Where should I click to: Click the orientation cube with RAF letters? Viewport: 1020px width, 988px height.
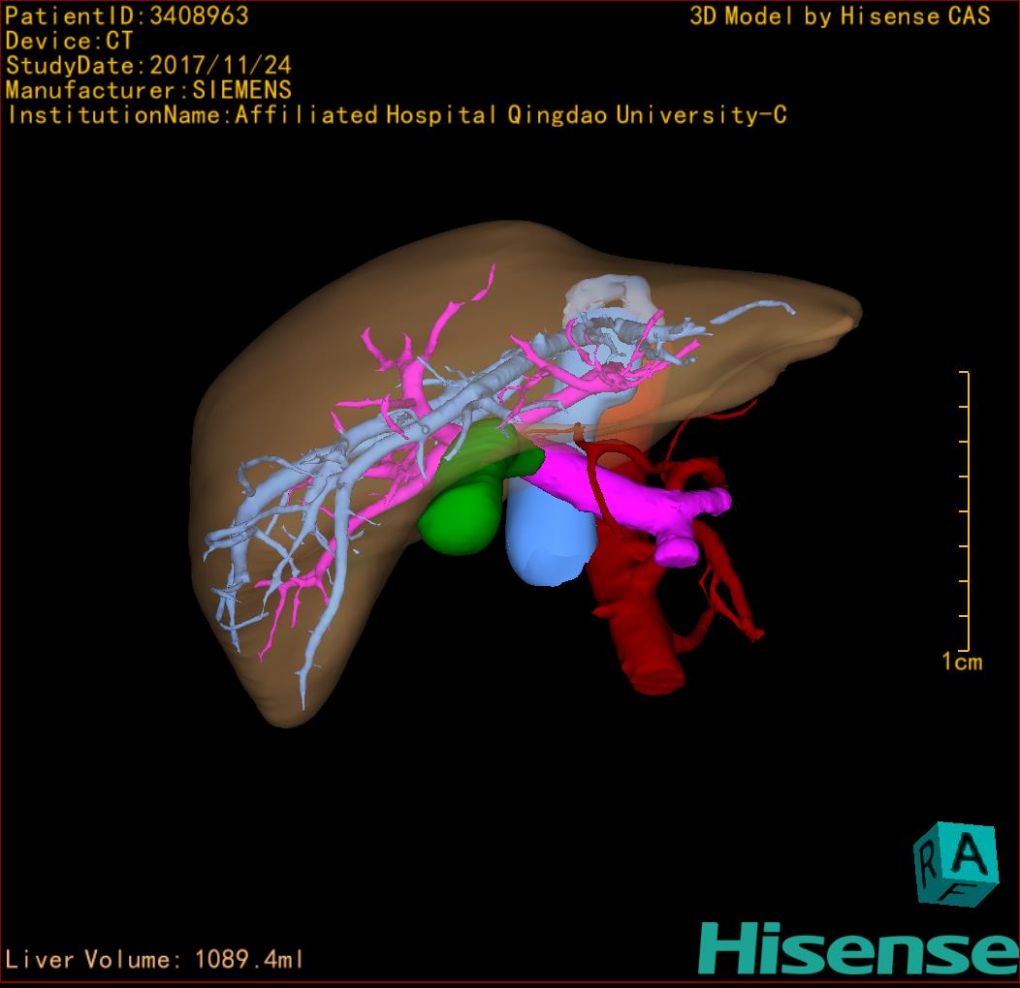(x=956, y=864)
